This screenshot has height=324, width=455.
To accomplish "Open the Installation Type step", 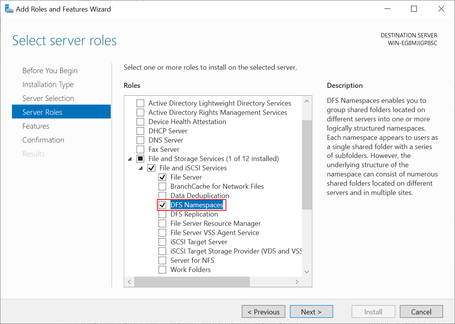I will (48, 84).
